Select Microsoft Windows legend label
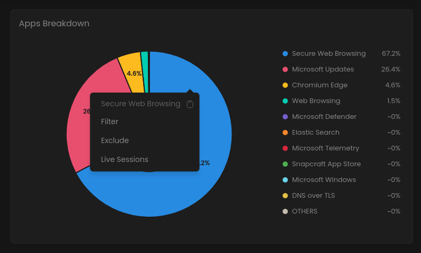Viewport: 421px width, 253px height. [324, 180]
